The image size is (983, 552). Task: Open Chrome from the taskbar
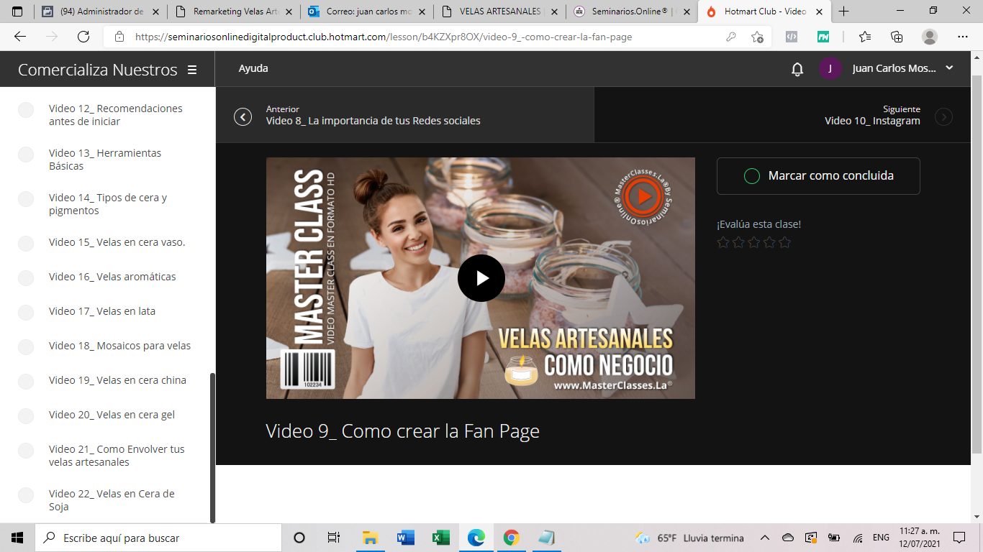[512, 538]
